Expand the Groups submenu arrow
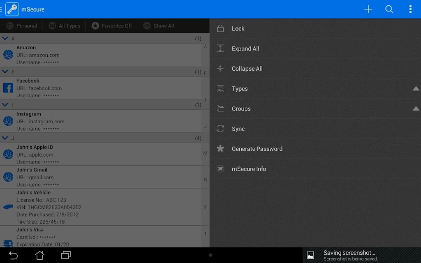 click(416, 108)
